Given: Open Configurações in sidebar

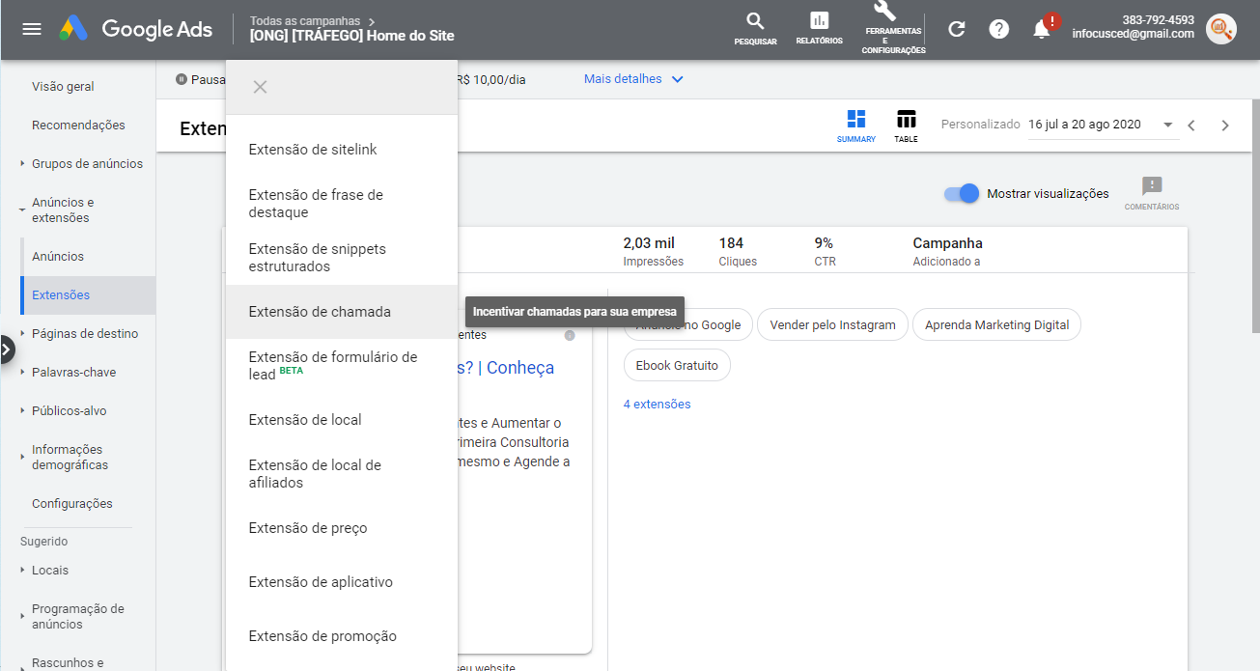Looking at the screenshot, I should pyautogui.click(x=72, y=503).
